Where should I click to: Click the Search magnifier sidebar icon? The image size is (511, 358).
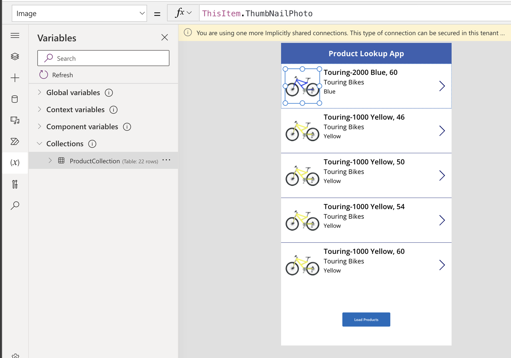tap(15, 205)
